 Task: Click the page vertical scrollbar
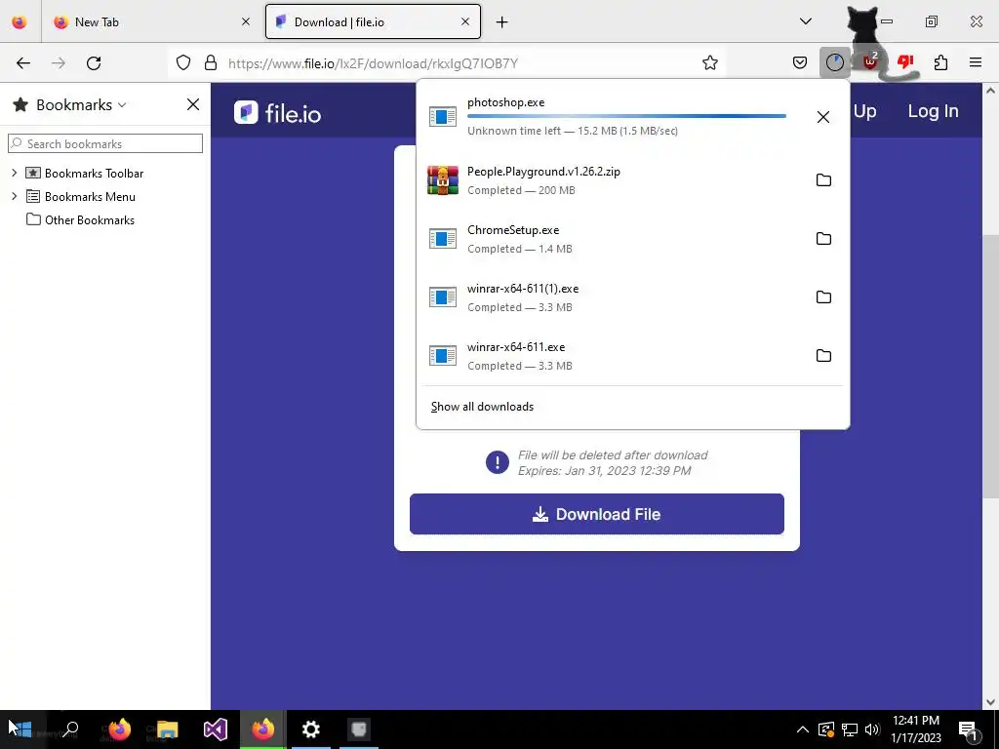(990, 367)
